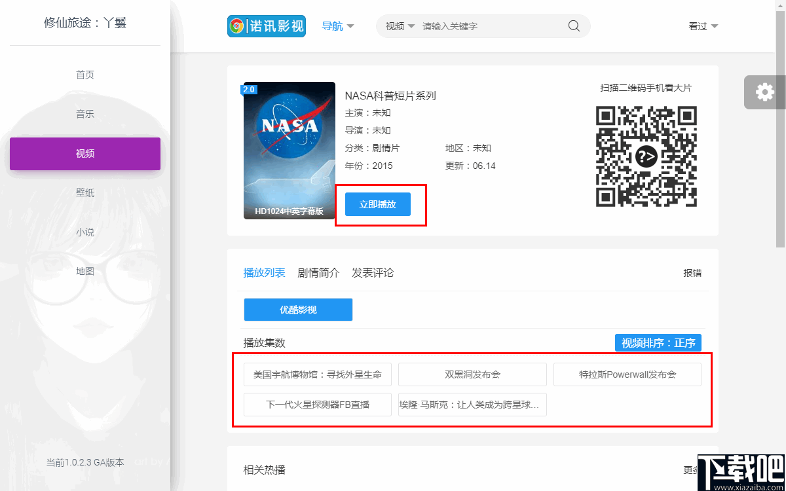Expand the 导航 dropdown
The height and width of the screenshot is (491, 786).
338,26
